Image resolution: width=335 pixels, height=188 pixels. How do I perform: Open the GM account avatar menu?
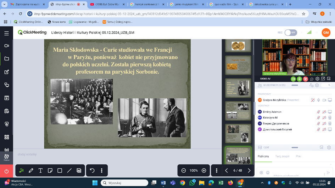pos(326,33)
